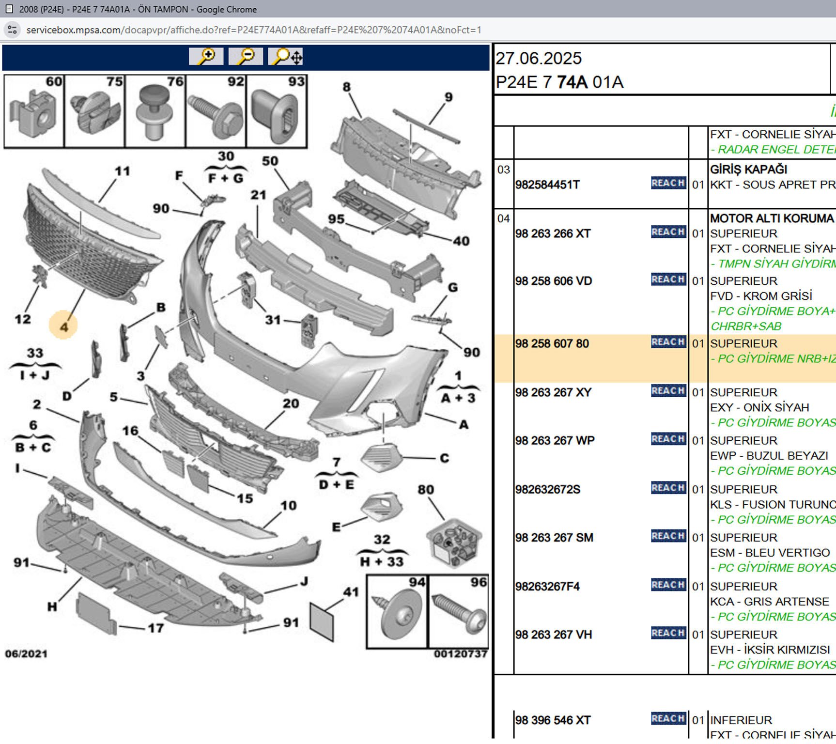The height and width of the screenshot is (744, 836).
Task: Click callout number 50 on the diagram
Action: 270,161
